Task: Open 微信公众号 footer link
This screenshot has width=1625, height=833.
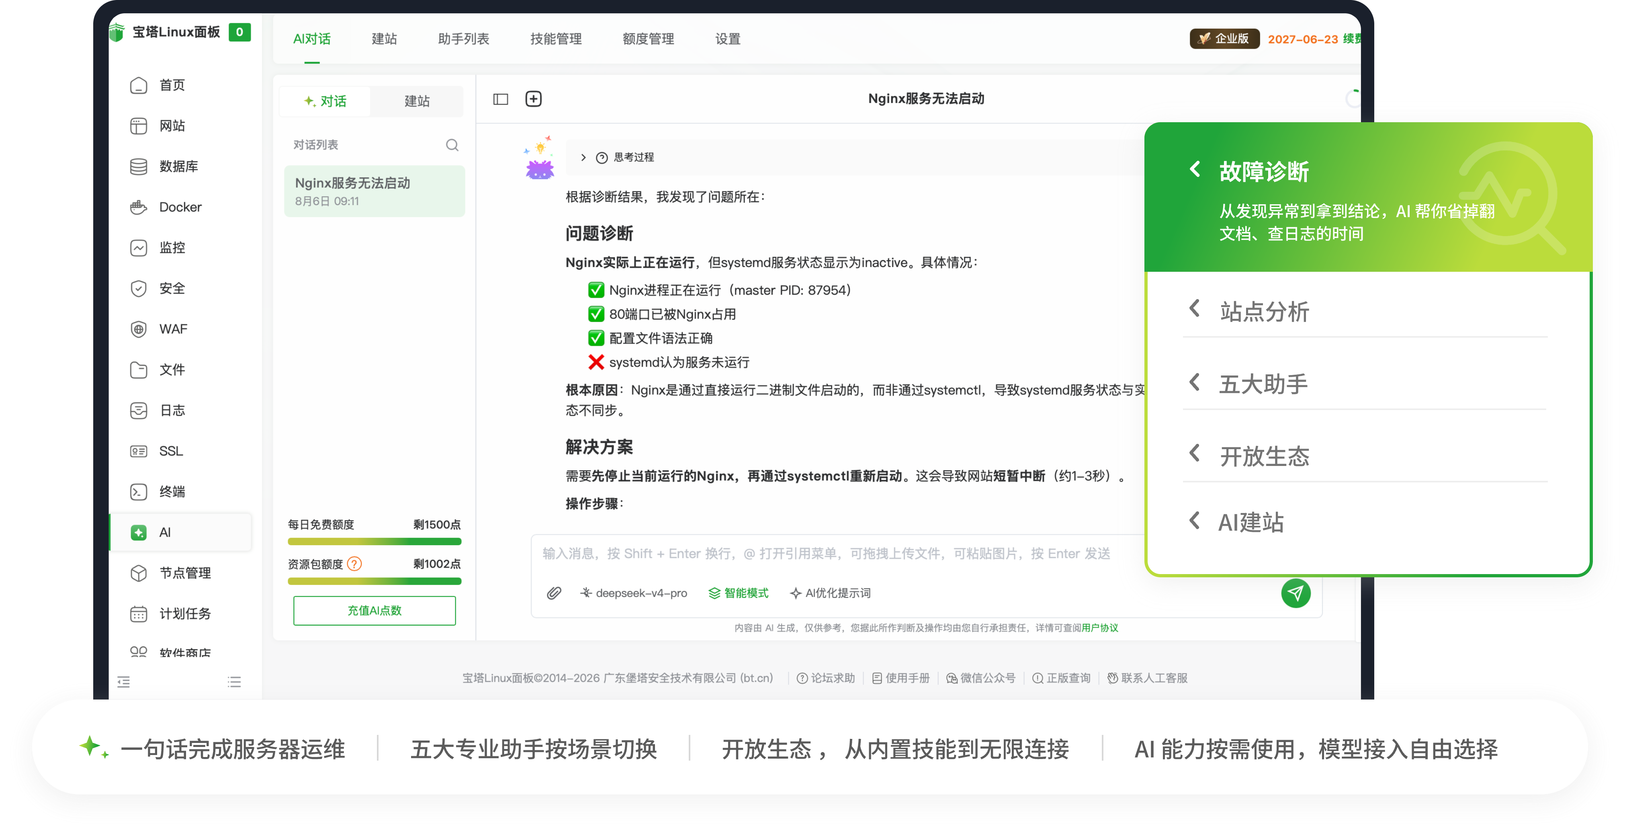Action: (981, 678)
